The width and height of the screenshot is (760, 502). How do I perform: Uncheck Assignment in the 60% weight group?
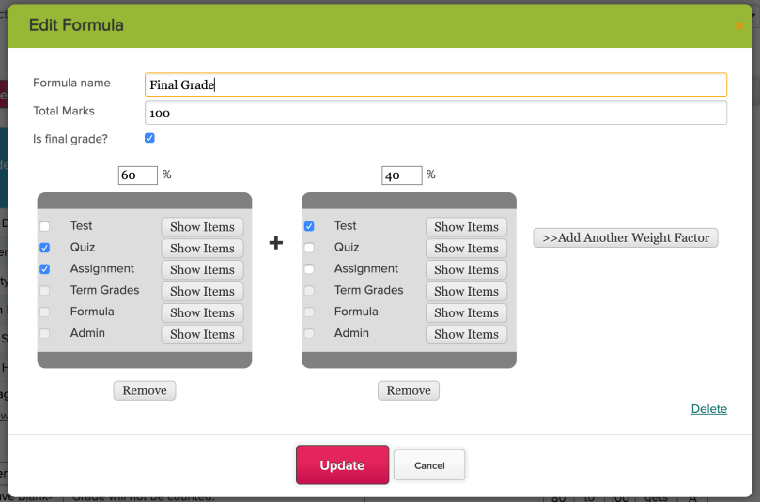45,269
